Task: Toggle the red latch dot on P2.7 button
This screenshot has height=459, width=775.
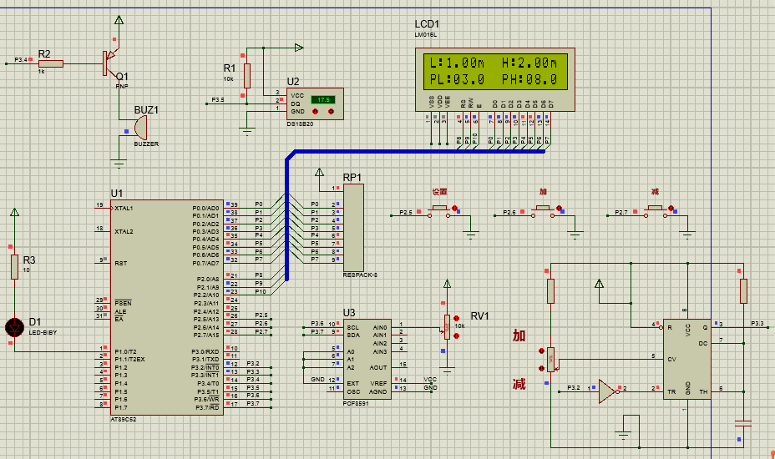Action: point(671,208)
